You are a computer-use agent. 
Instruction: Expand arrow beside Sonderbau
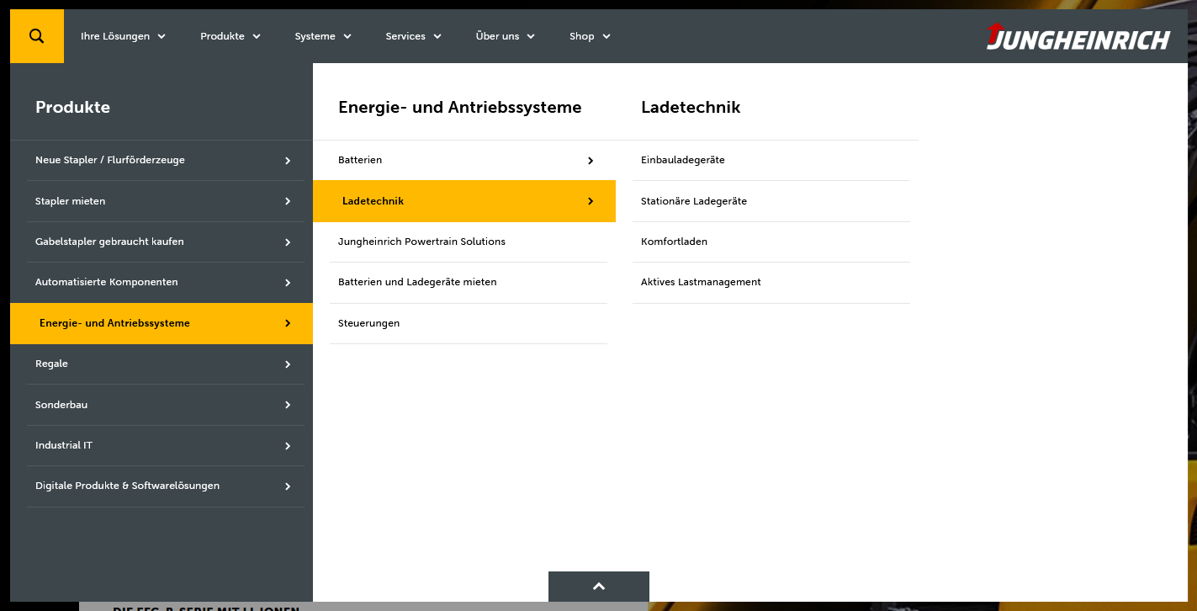(x=288, y=405)
